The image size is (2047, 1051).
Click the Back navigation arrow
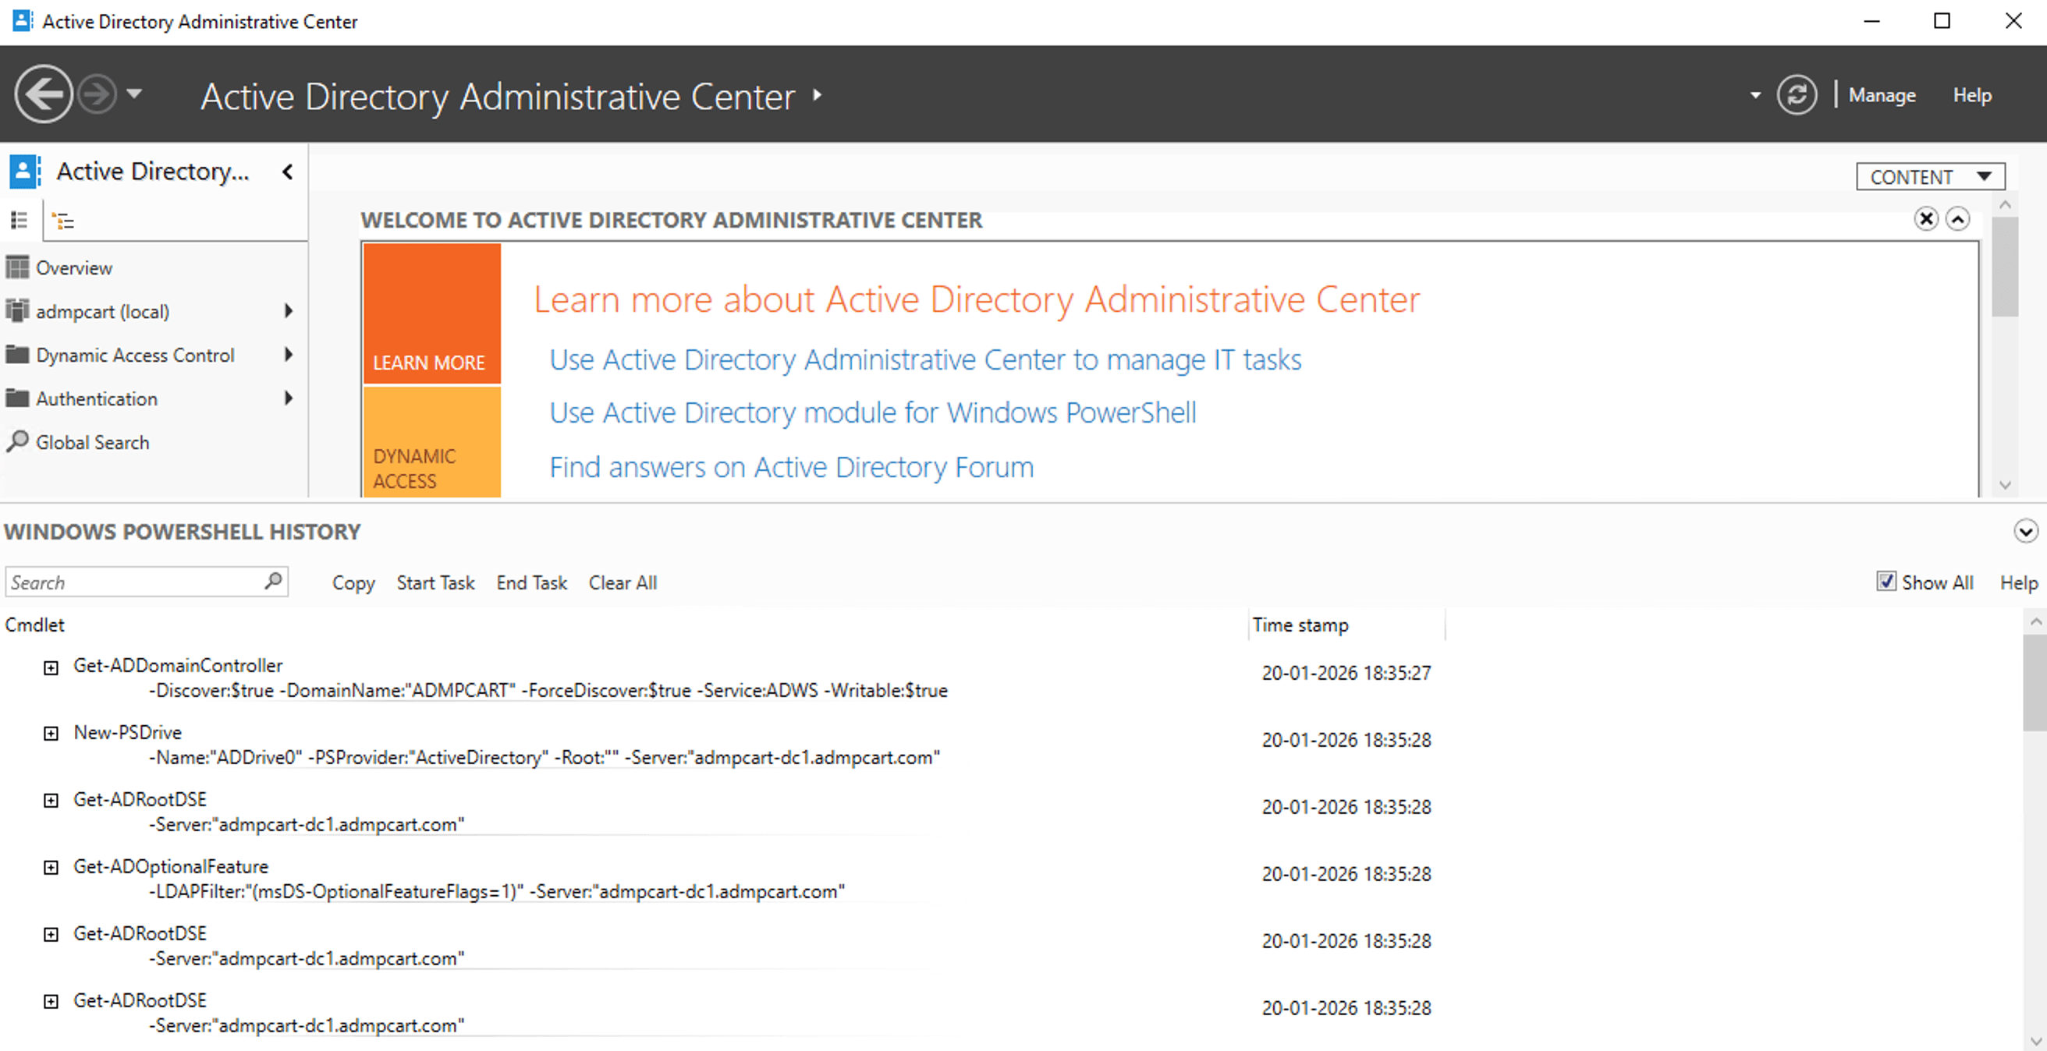(44, 94)
